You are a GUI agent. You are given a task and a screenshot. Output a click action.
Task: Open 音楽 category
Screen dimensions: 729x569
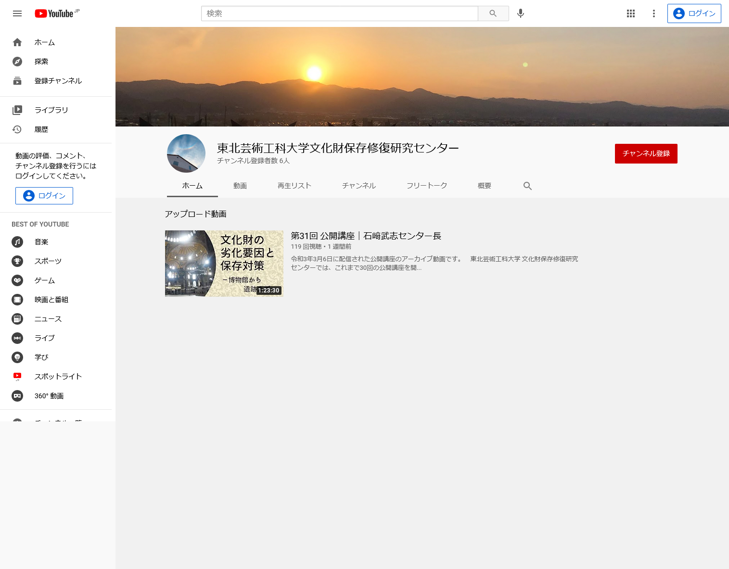pos(56,242)
